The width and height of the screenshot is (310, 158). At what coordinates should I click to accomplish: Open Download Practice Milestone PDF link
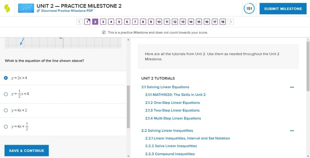[x=67, y=11]
